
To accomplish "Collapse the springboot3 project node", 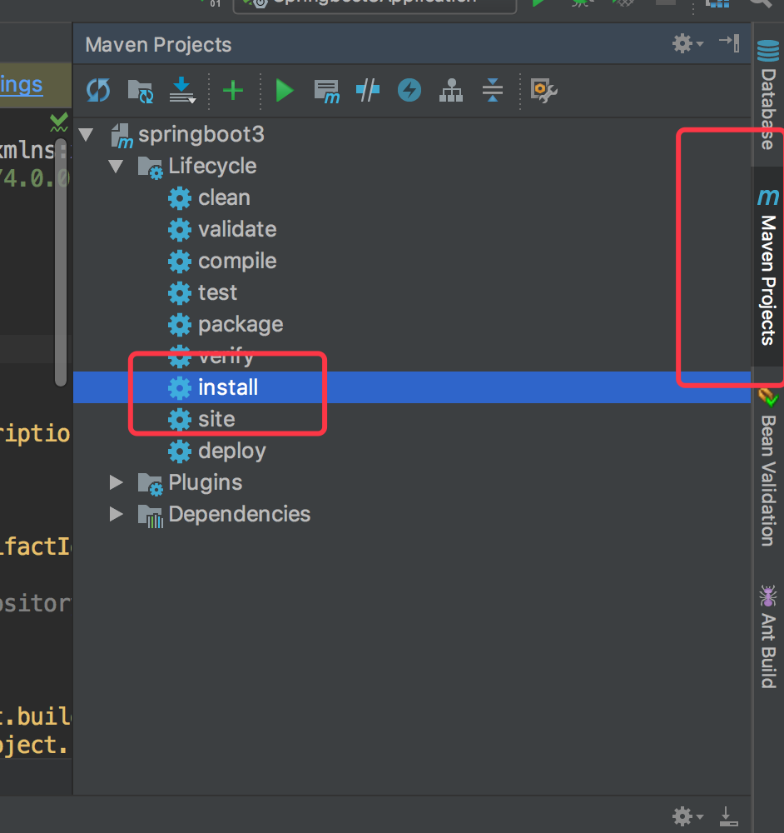I will [x=86, y=135].
